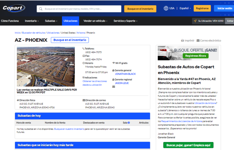
Task: Click the envelope icon under Jason Leue
Action: click(114, 87)
